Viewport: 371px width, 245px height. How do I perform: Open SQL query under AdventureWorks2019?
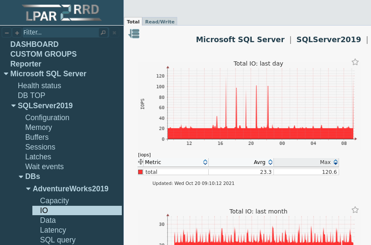tap(58, 240)
